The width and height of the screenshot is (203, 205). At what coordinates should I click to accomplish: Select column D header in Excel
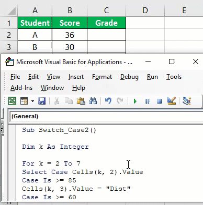[x=145, y=11]
